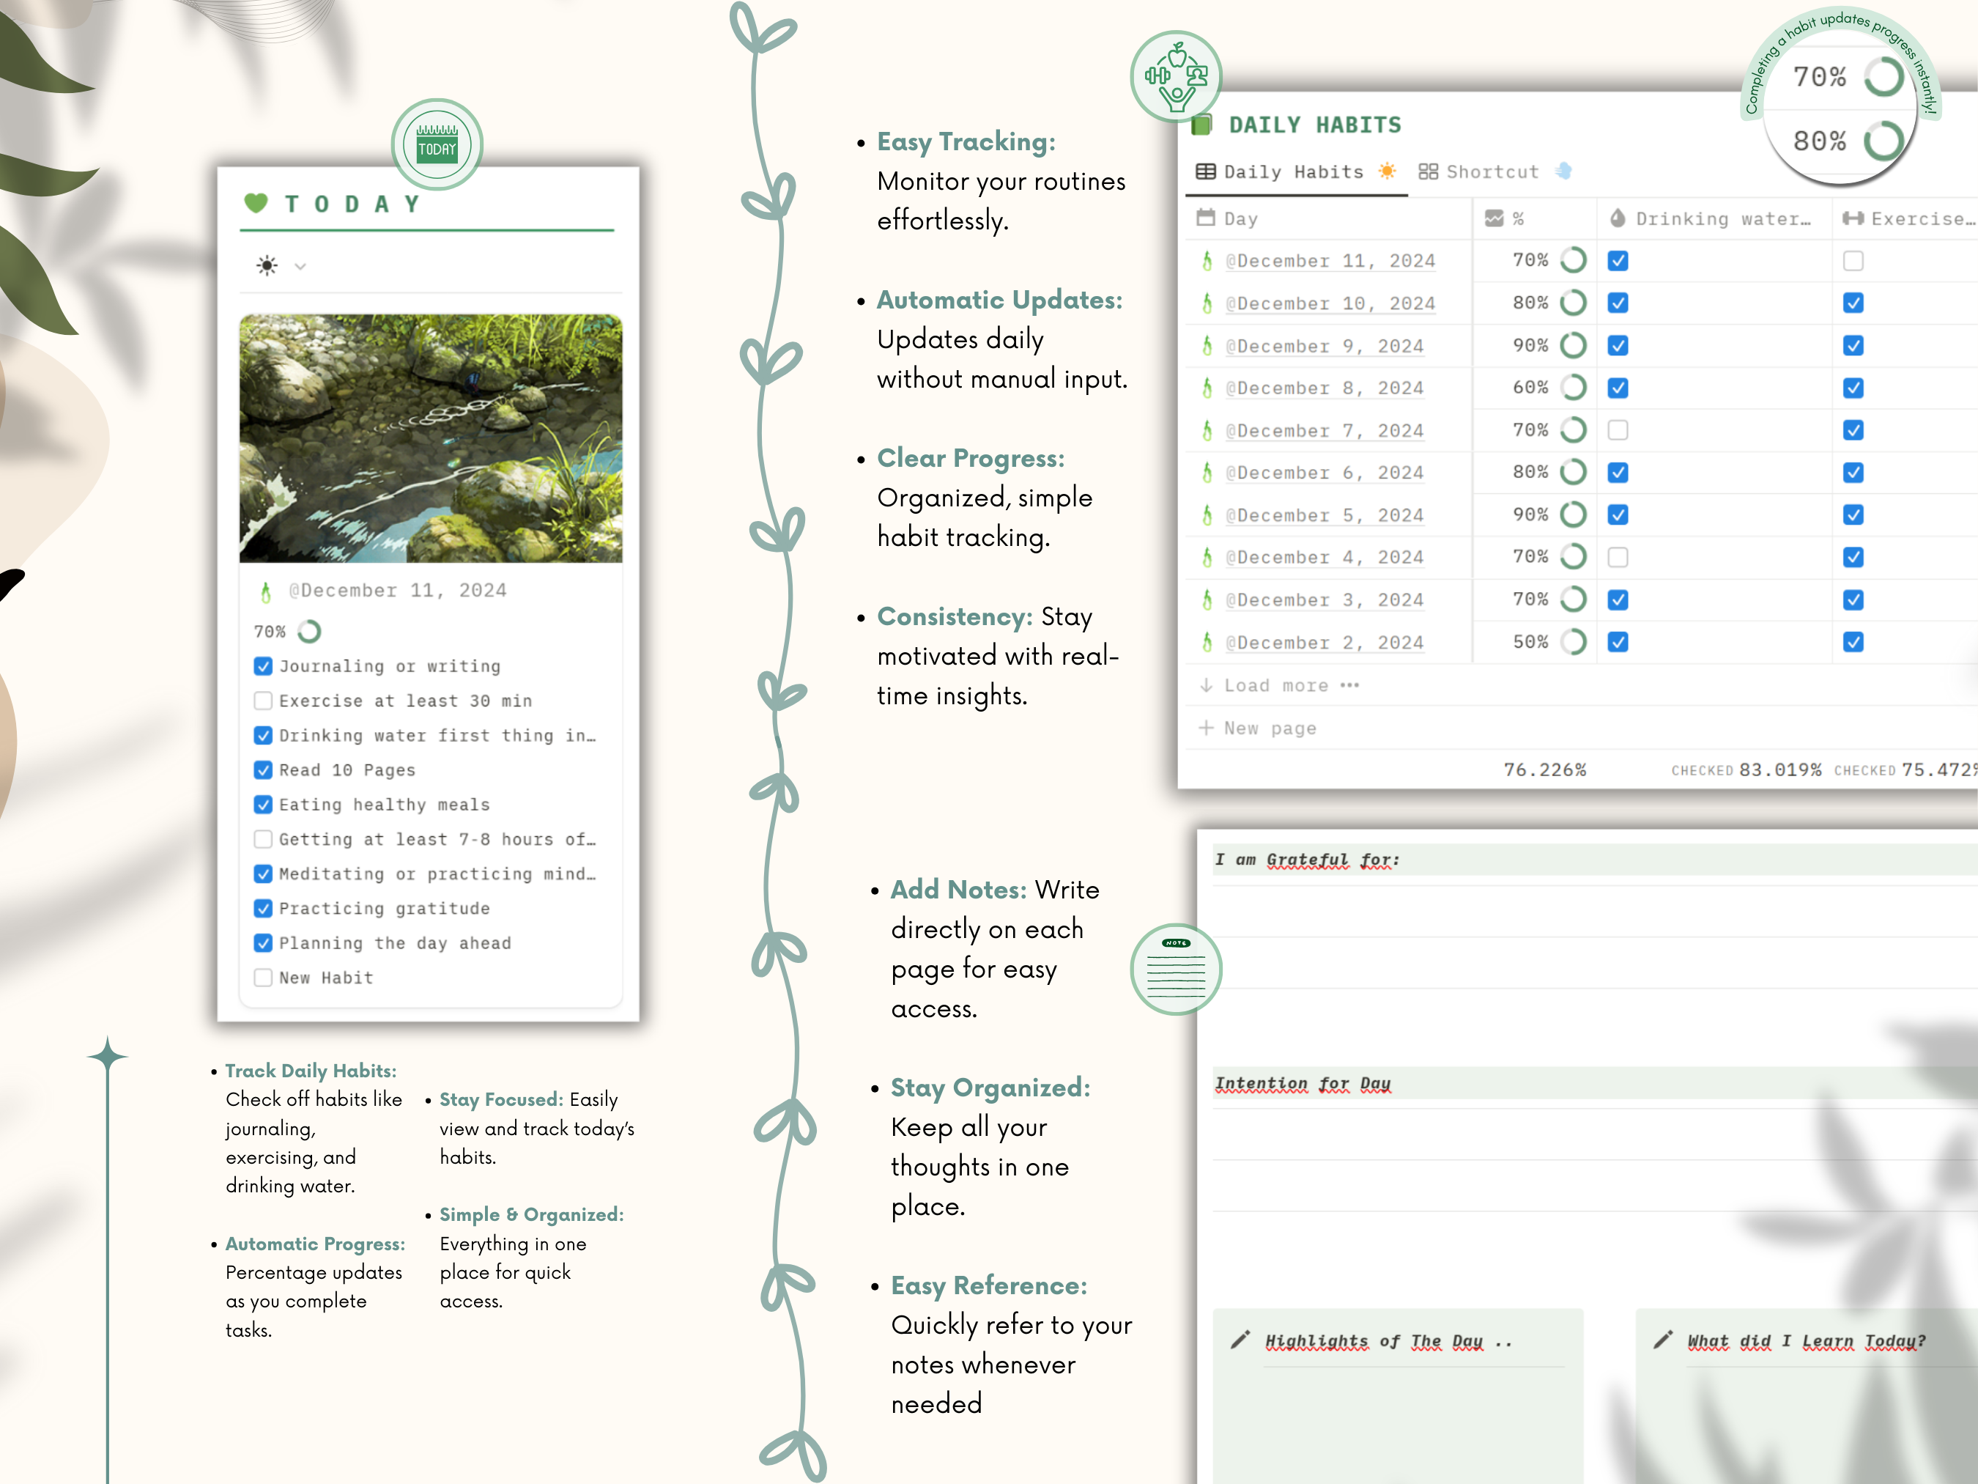The image size is (1978, 1484).
Task: Check Drinking water box for December 4 row
Action: [x=1618, y=557]
